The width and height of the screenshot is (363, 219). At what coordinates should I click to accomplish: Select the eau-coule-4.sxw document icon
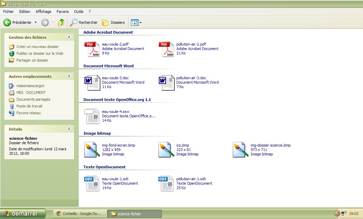click(92, 116)
